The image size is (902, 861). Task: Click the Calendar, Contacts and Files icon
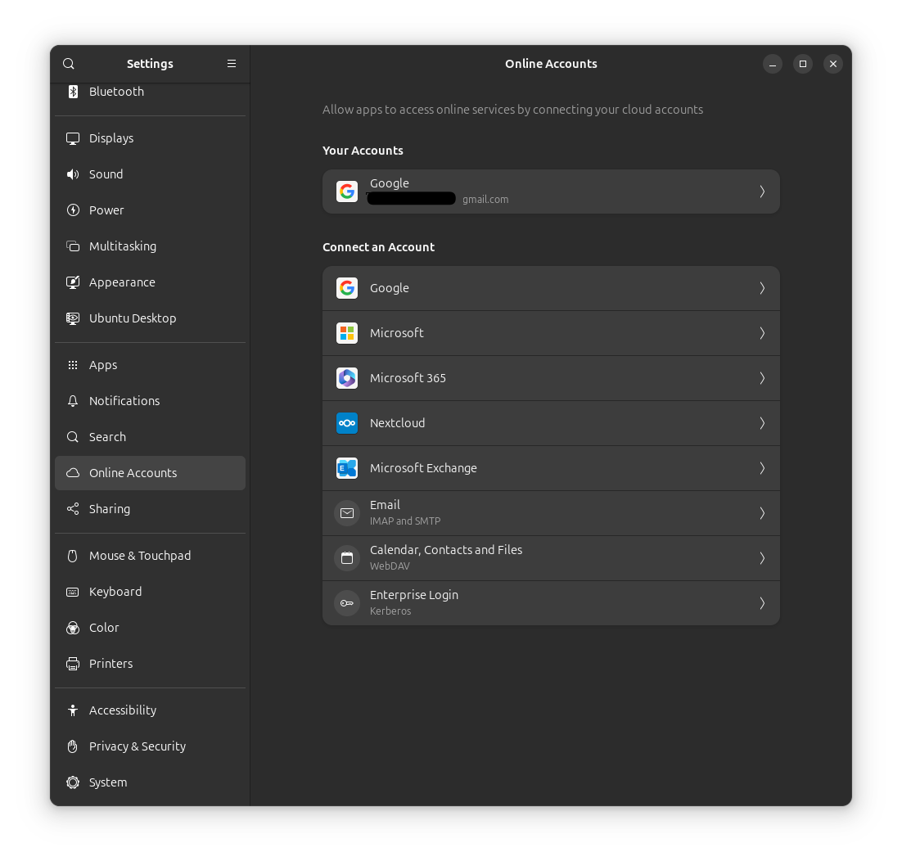point(347,558)
